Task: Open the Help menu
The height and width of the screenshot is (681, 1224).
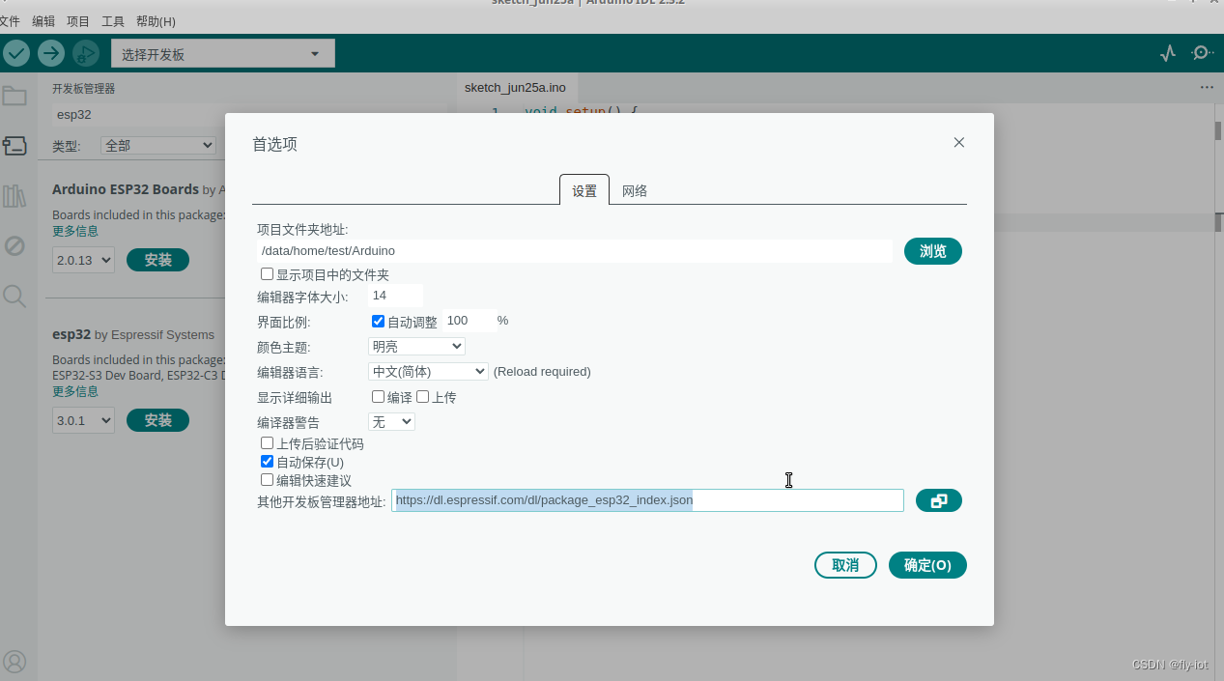Action: (x=156, y=21)
